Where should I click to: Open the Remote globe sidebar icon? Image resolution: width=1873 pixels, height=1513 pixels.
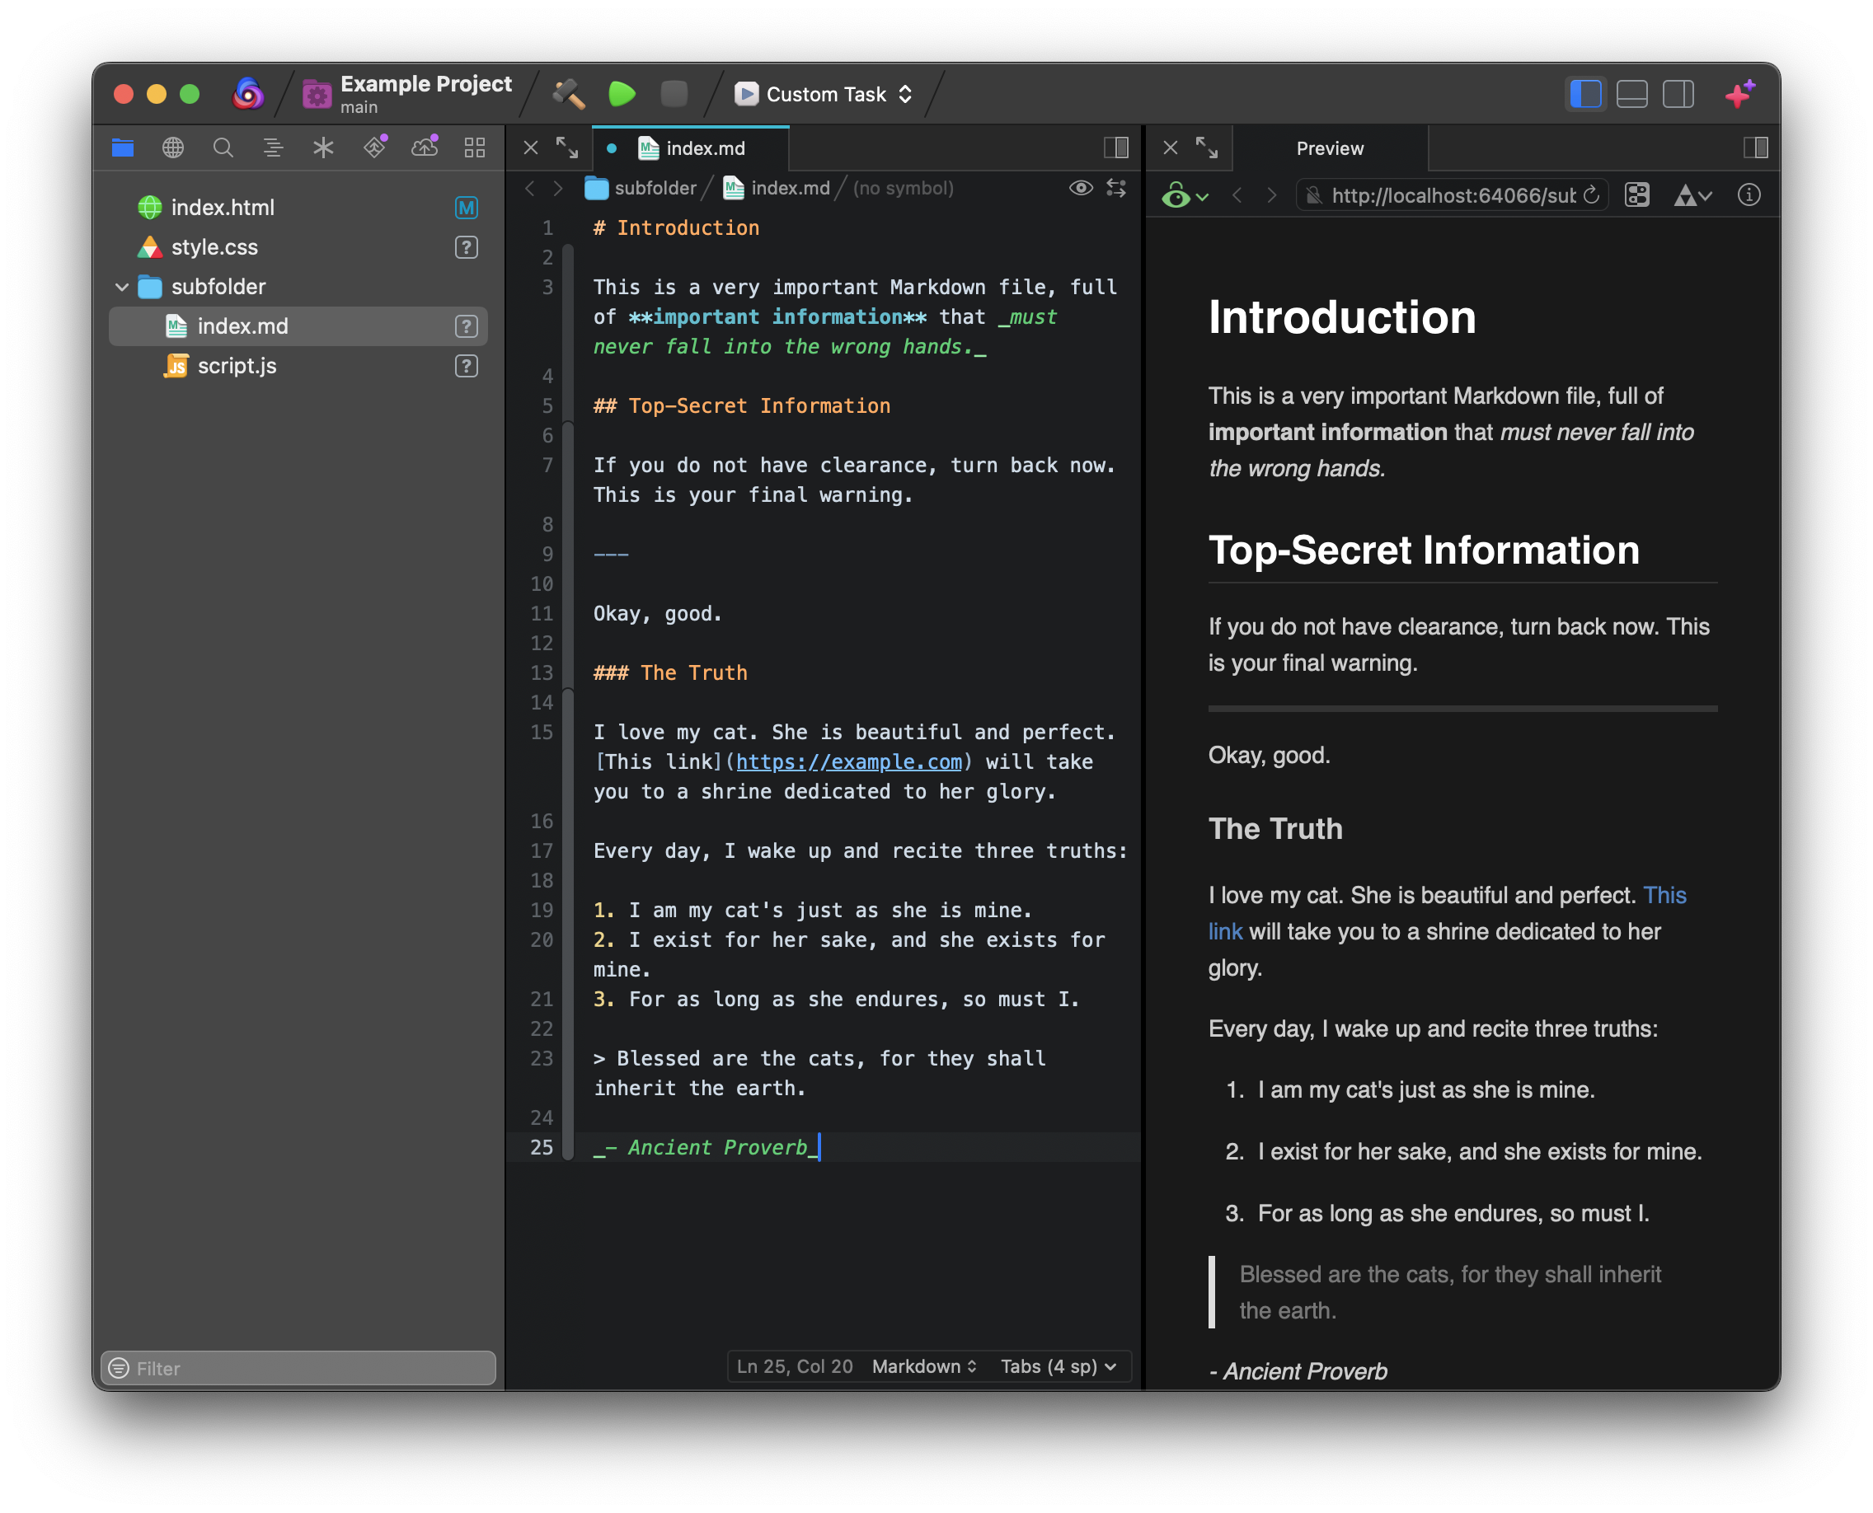(172, 148)
